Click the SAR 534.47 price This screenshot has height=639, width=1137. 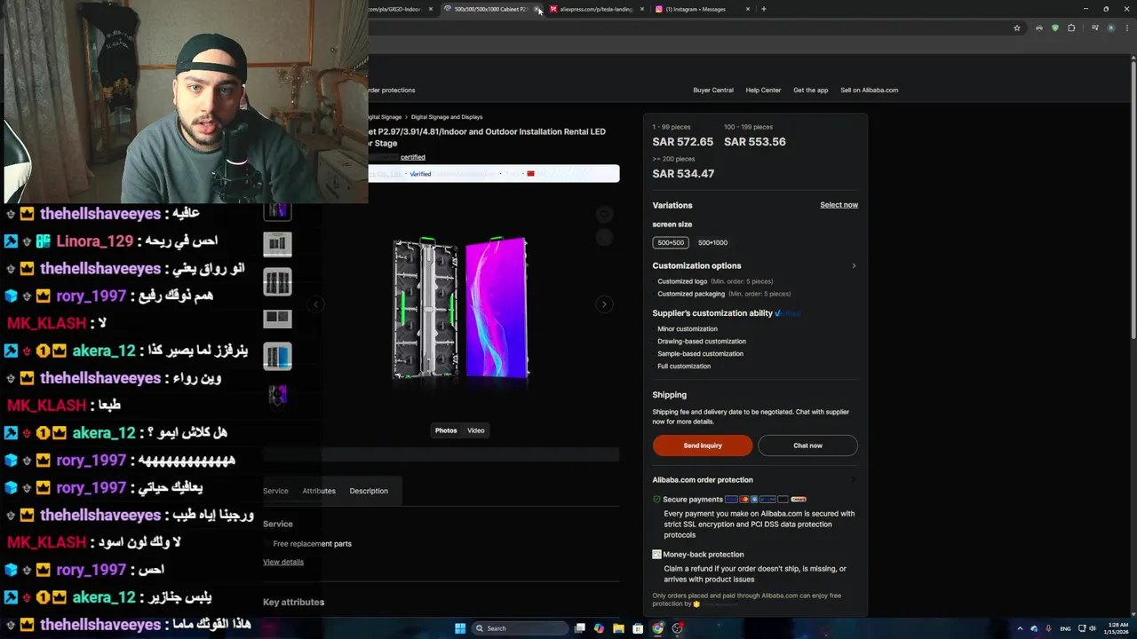[683, 174]
